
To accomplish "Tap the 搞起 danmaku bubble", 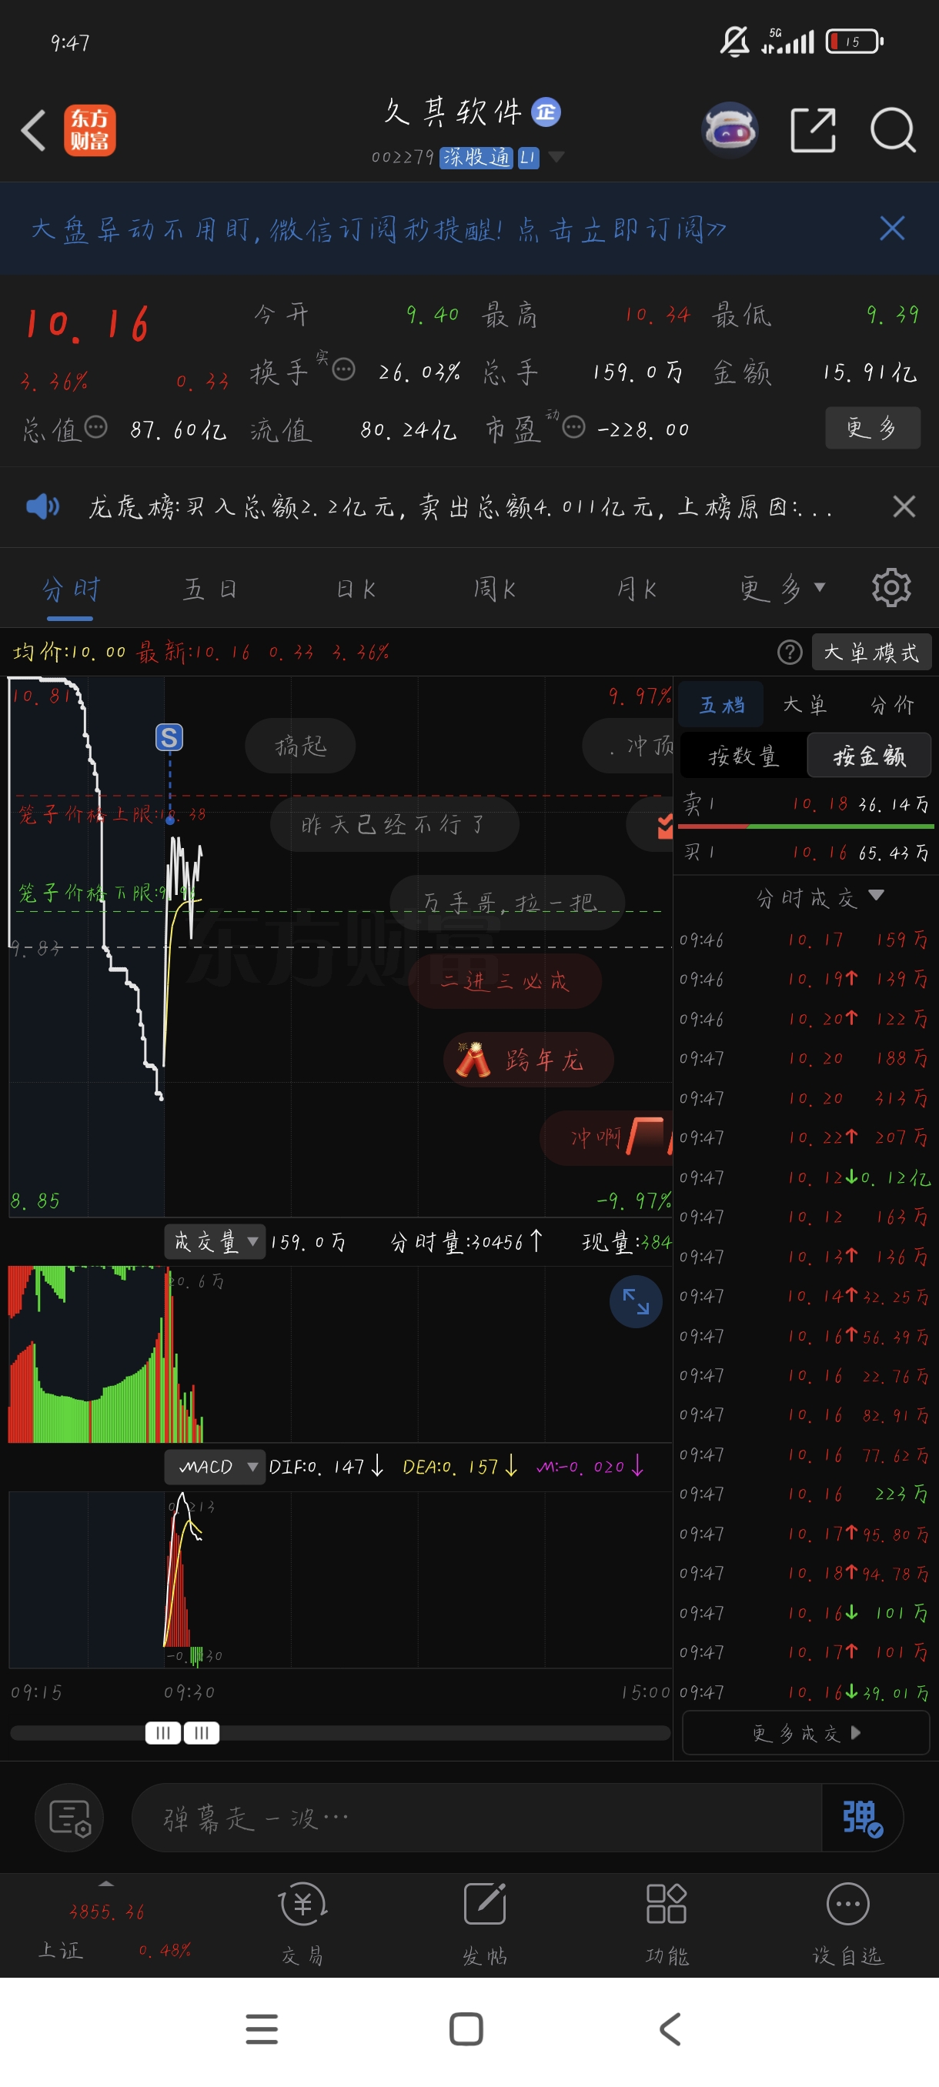I will 299,746.
